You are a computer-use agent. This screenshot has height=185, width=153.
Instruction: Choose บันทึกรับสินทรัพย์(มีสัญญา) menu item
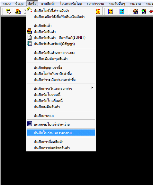(x=61, y=44)
